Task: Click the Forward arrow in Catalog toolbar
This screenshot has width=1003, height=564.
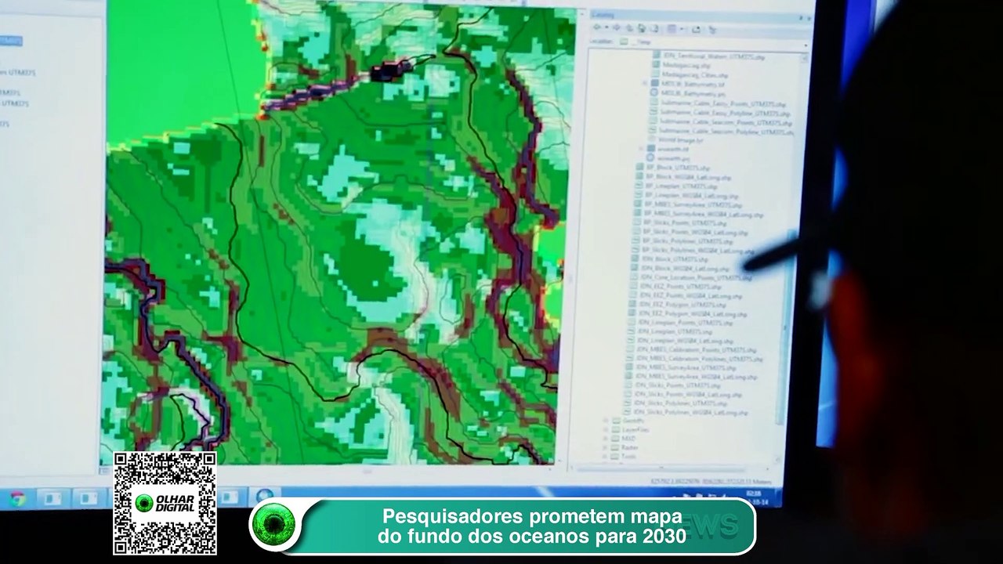Action: pyautogui.click(x=616, y=28)
